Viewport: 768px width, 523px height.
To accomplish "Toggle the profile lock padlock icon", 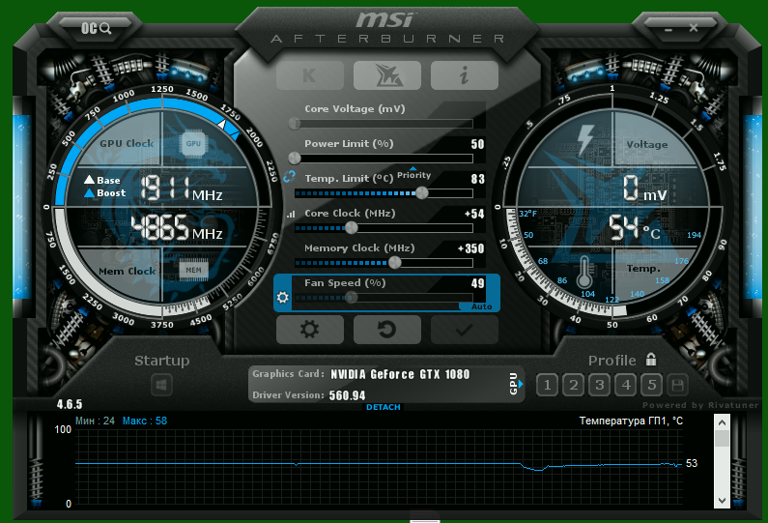I will [x=651, y=360].
